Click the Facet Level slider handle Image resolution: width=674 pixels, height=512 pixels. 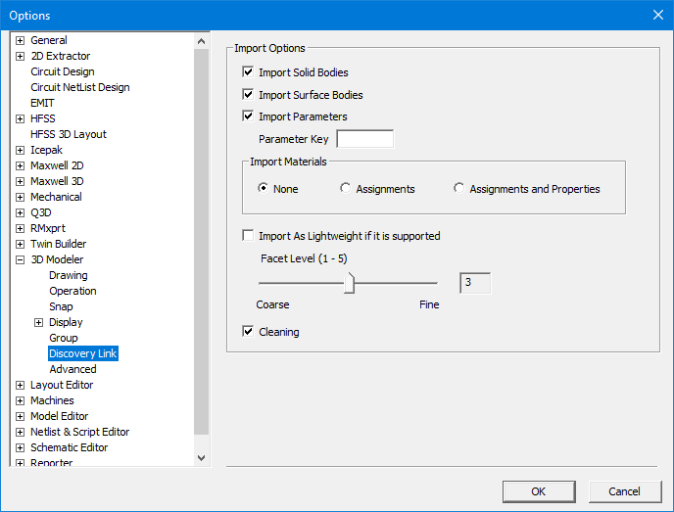coord(350,283)
